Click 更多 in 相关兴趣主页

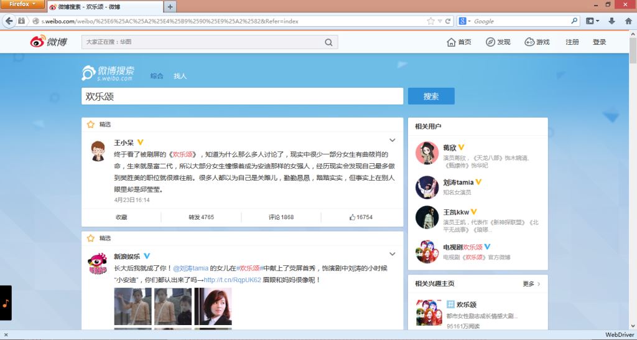[x=531, y=284]
